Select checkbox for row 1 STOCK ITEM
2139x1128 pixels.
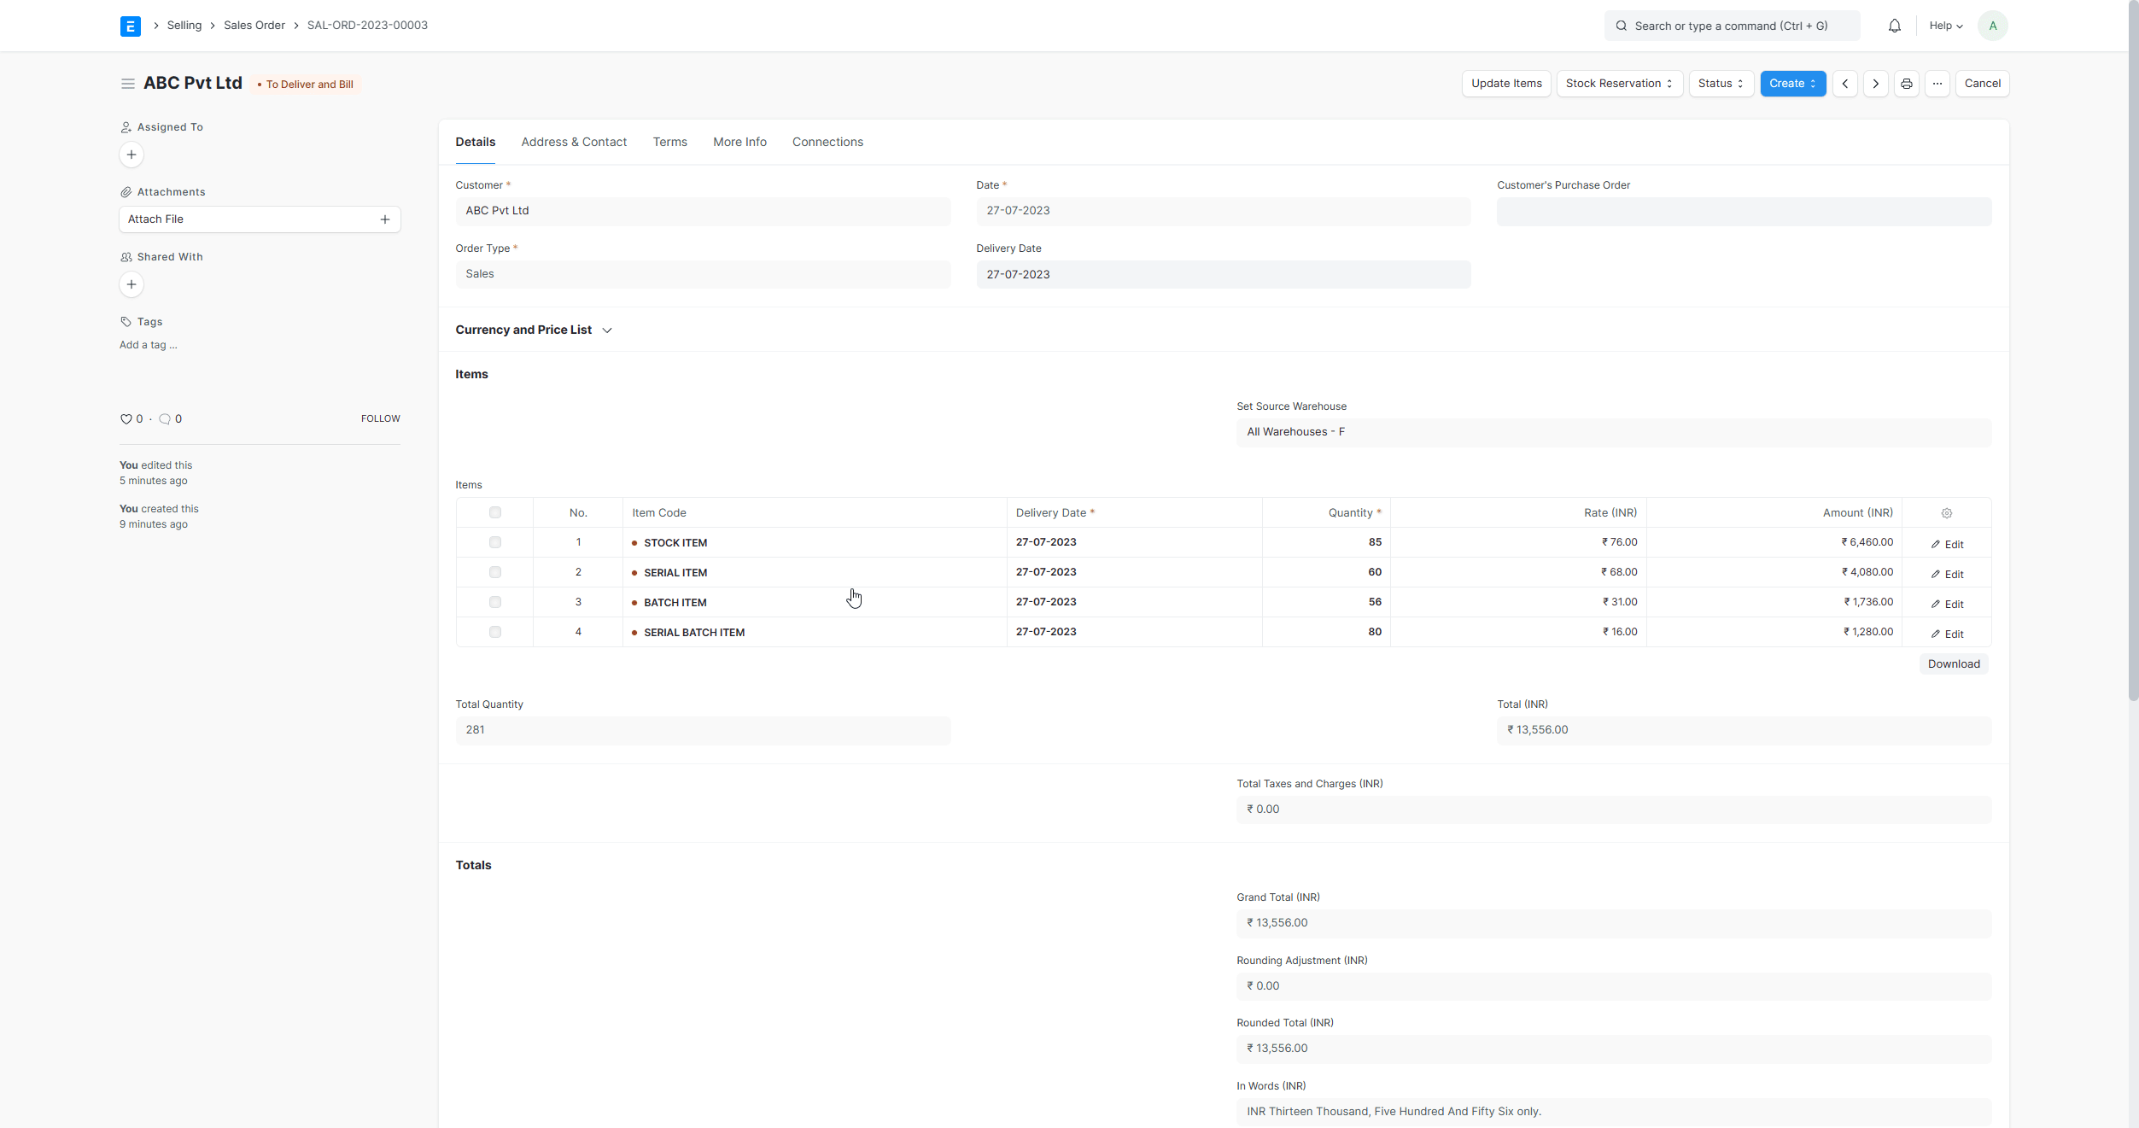(495, 542)
